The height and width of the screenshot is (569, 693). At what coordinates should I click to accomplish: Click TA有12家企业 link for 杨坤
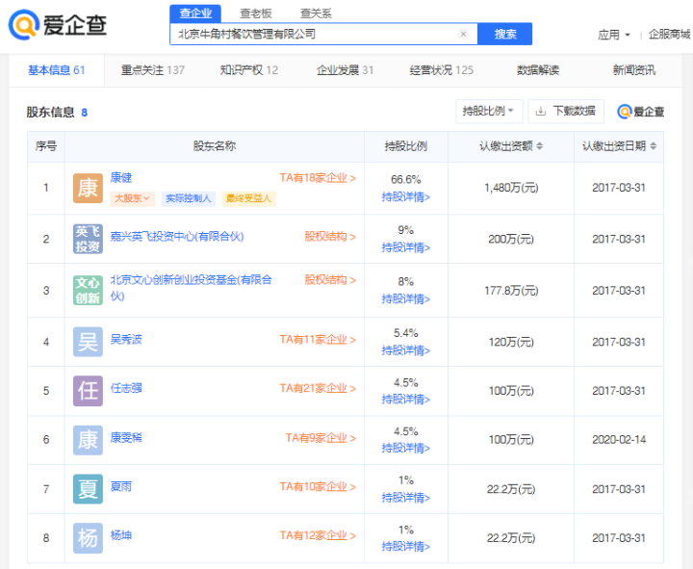pos(318,536)
